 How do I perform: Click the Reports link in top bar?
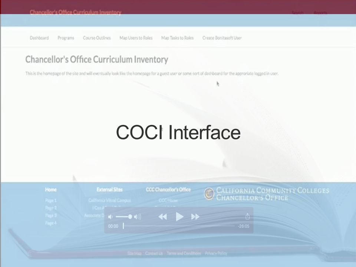click(320, 13)
